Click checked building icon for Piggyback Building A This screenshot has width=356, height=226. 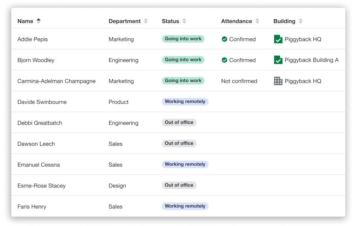[278, 60]
